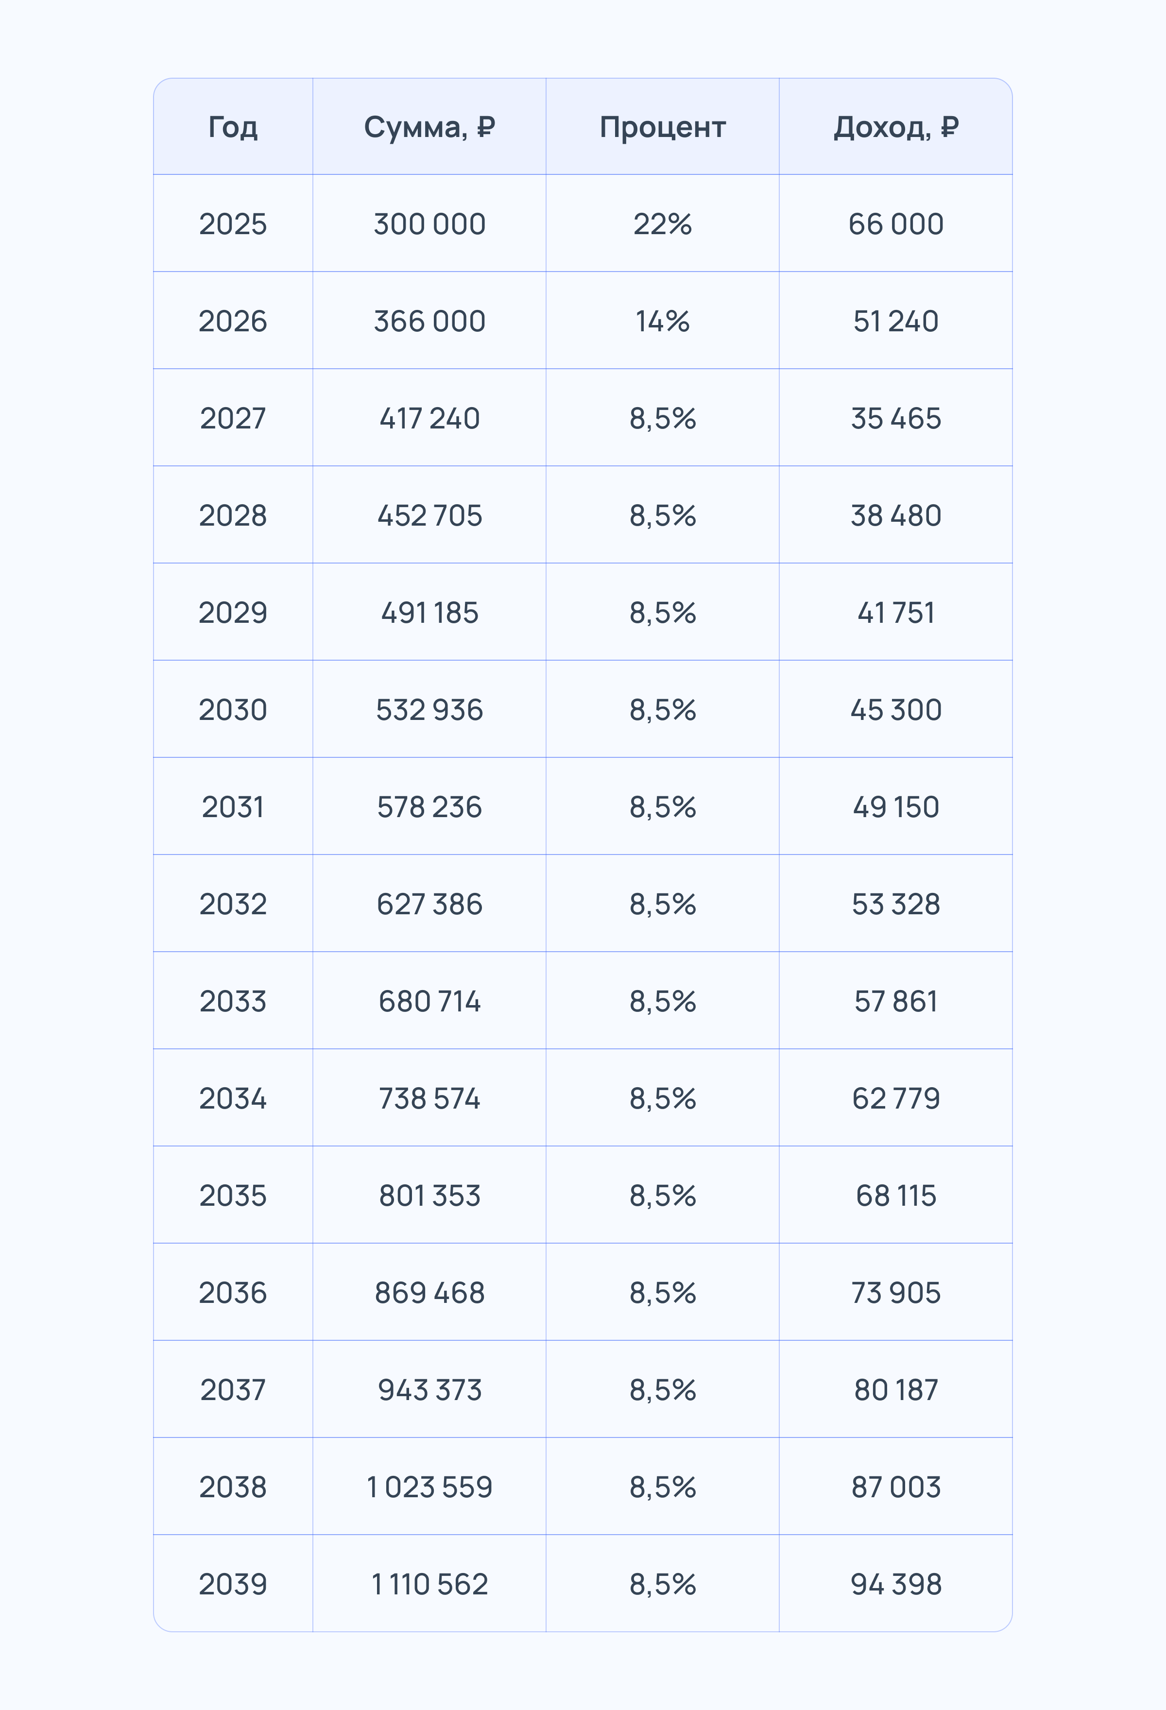1166x1710 pixels.
Task: Select the 66 000 income cell
Action: click(895, 223)
